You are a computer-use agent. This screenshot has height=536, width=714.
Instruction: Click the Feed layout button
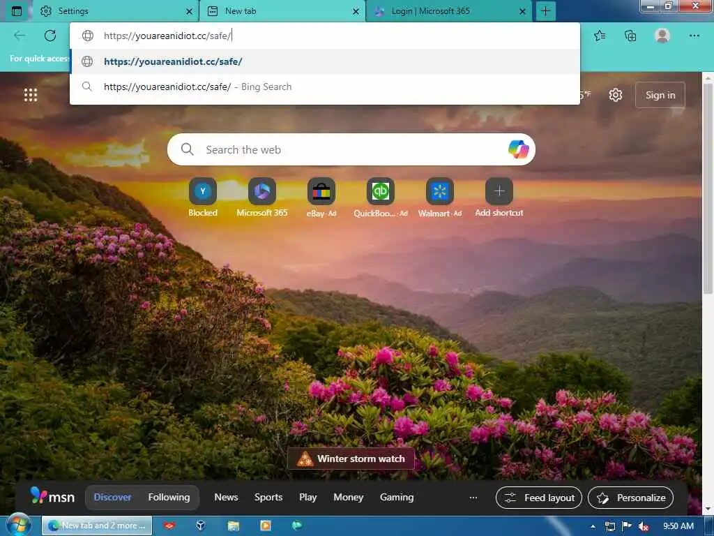(x=539, y=498)
